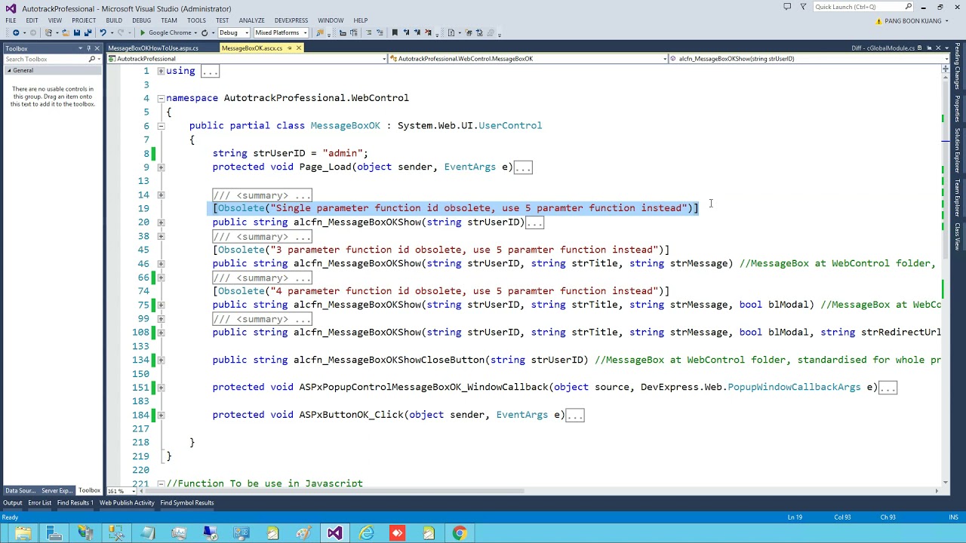Collapse the namespace AutotrackProfessional.WebControl block

(x=161, y=98)
